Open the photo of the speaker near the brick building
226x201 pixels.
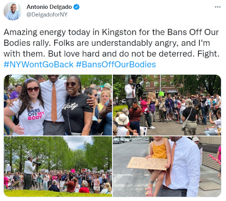click(x=167, y=105)
